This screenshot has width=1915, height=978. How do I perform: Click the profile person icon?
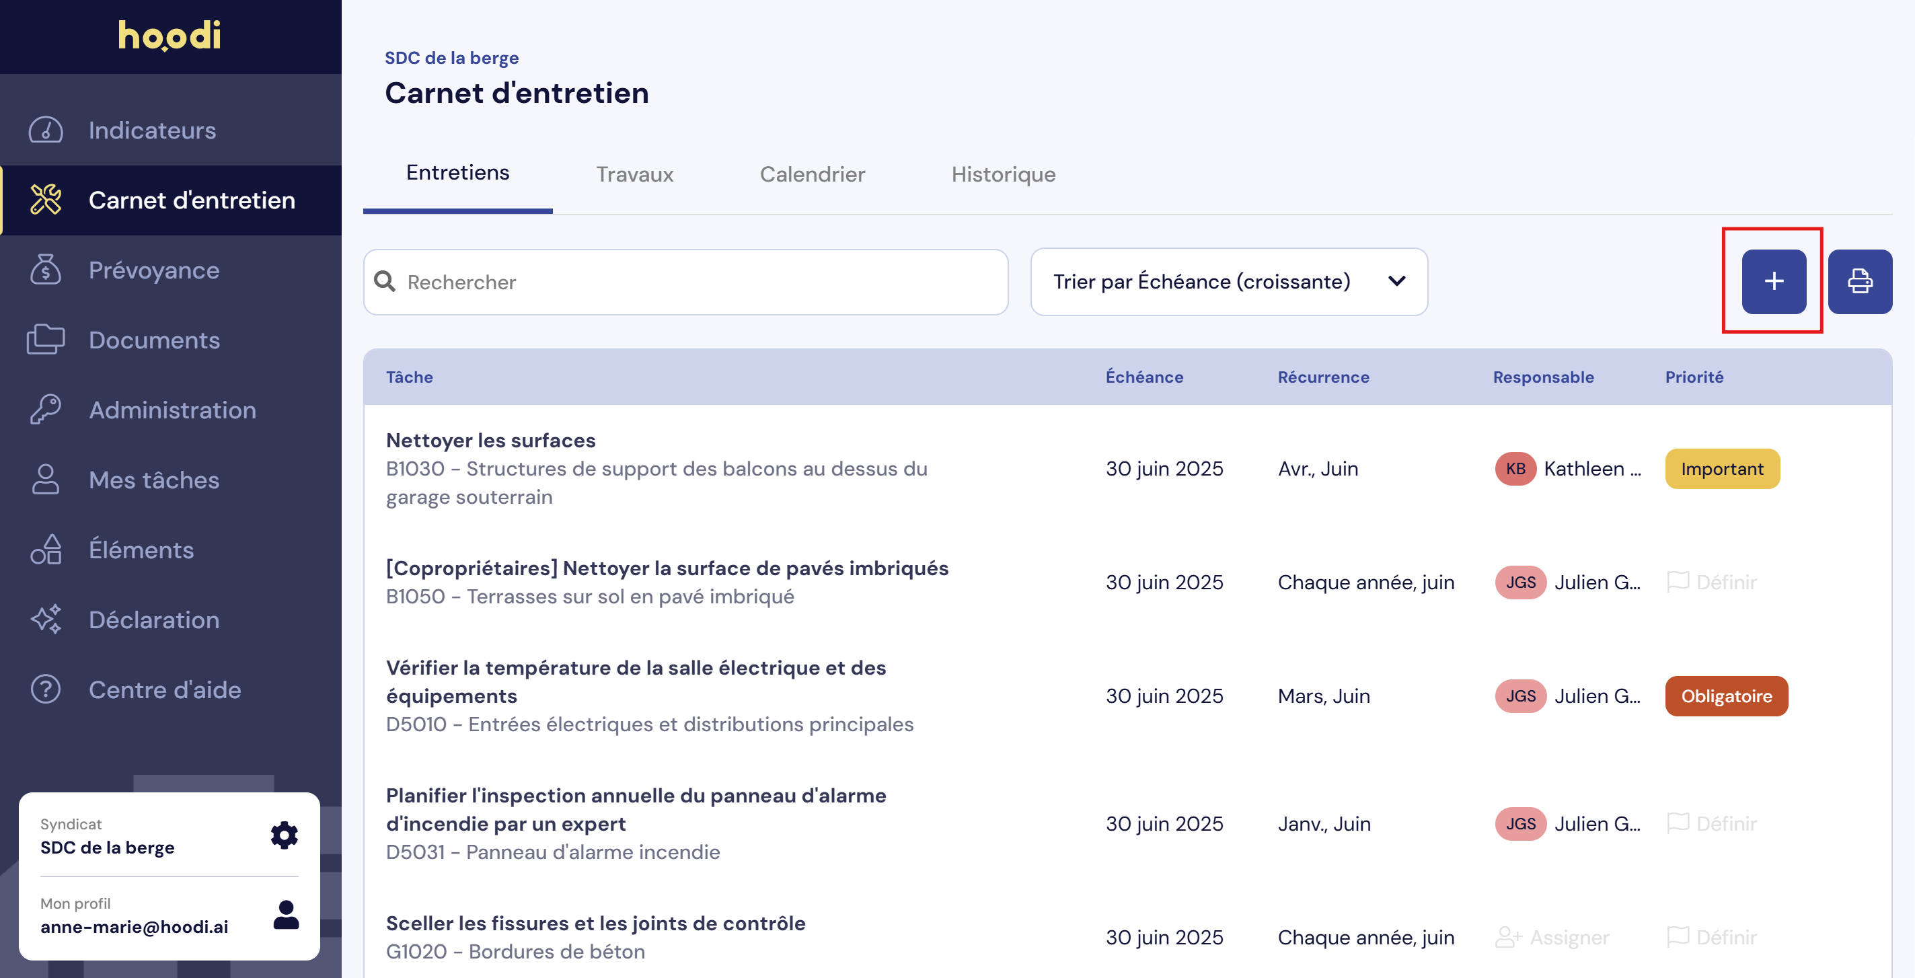click(x=285, y=915)
